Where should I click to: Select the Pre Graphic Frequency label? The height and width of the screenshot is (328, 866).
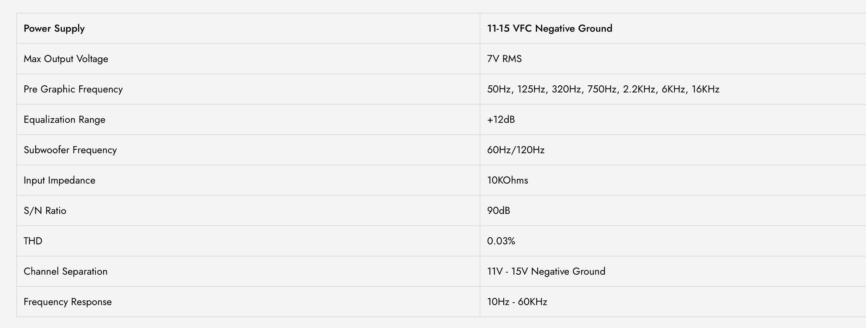point(73,89)
